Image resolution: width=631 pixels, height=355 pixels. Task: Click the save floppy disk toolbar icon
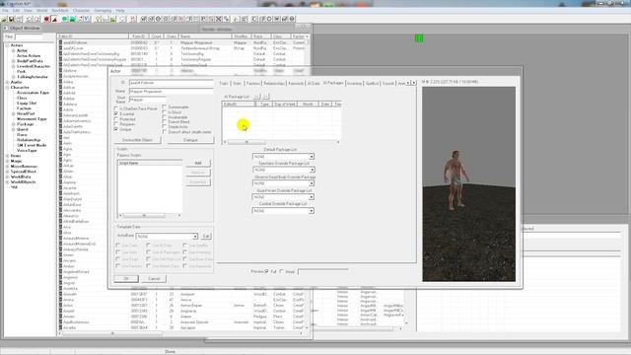coord(11,19)
